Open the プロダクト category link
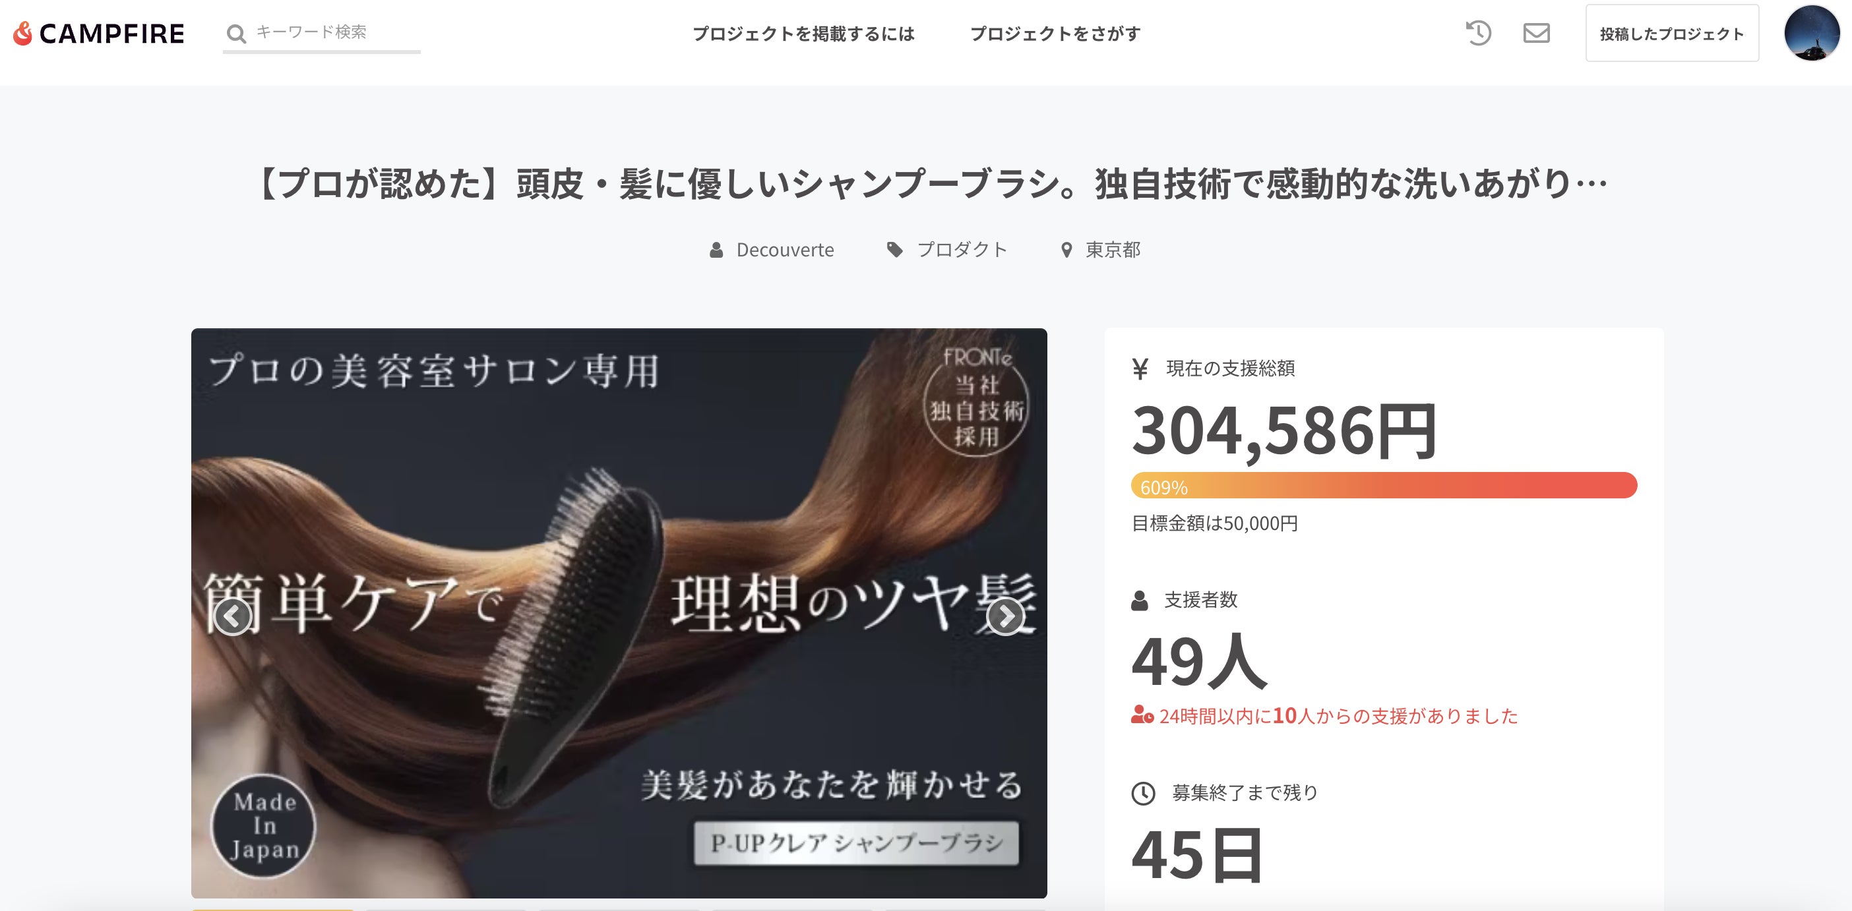The image size is (1852, 911). pos(962,250)
